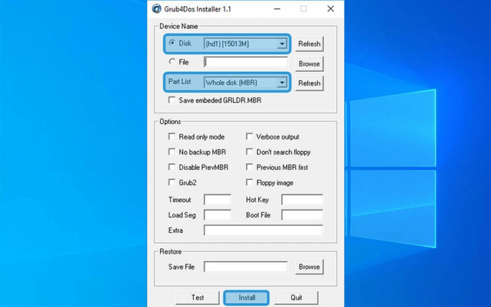Click the Save File input field
This screenshot has width=491, height=307.
click(245, 267)
